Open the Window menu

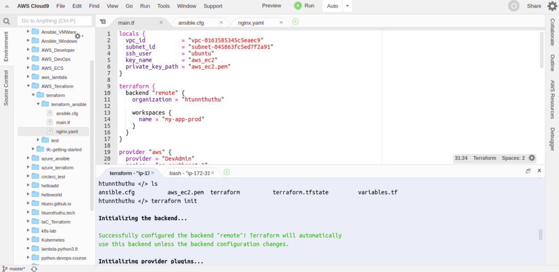pos(187,6)
